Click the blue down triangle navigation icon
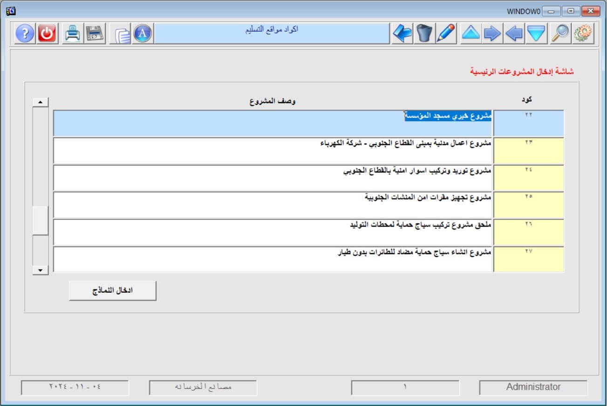607x406 pixels. 536,34
